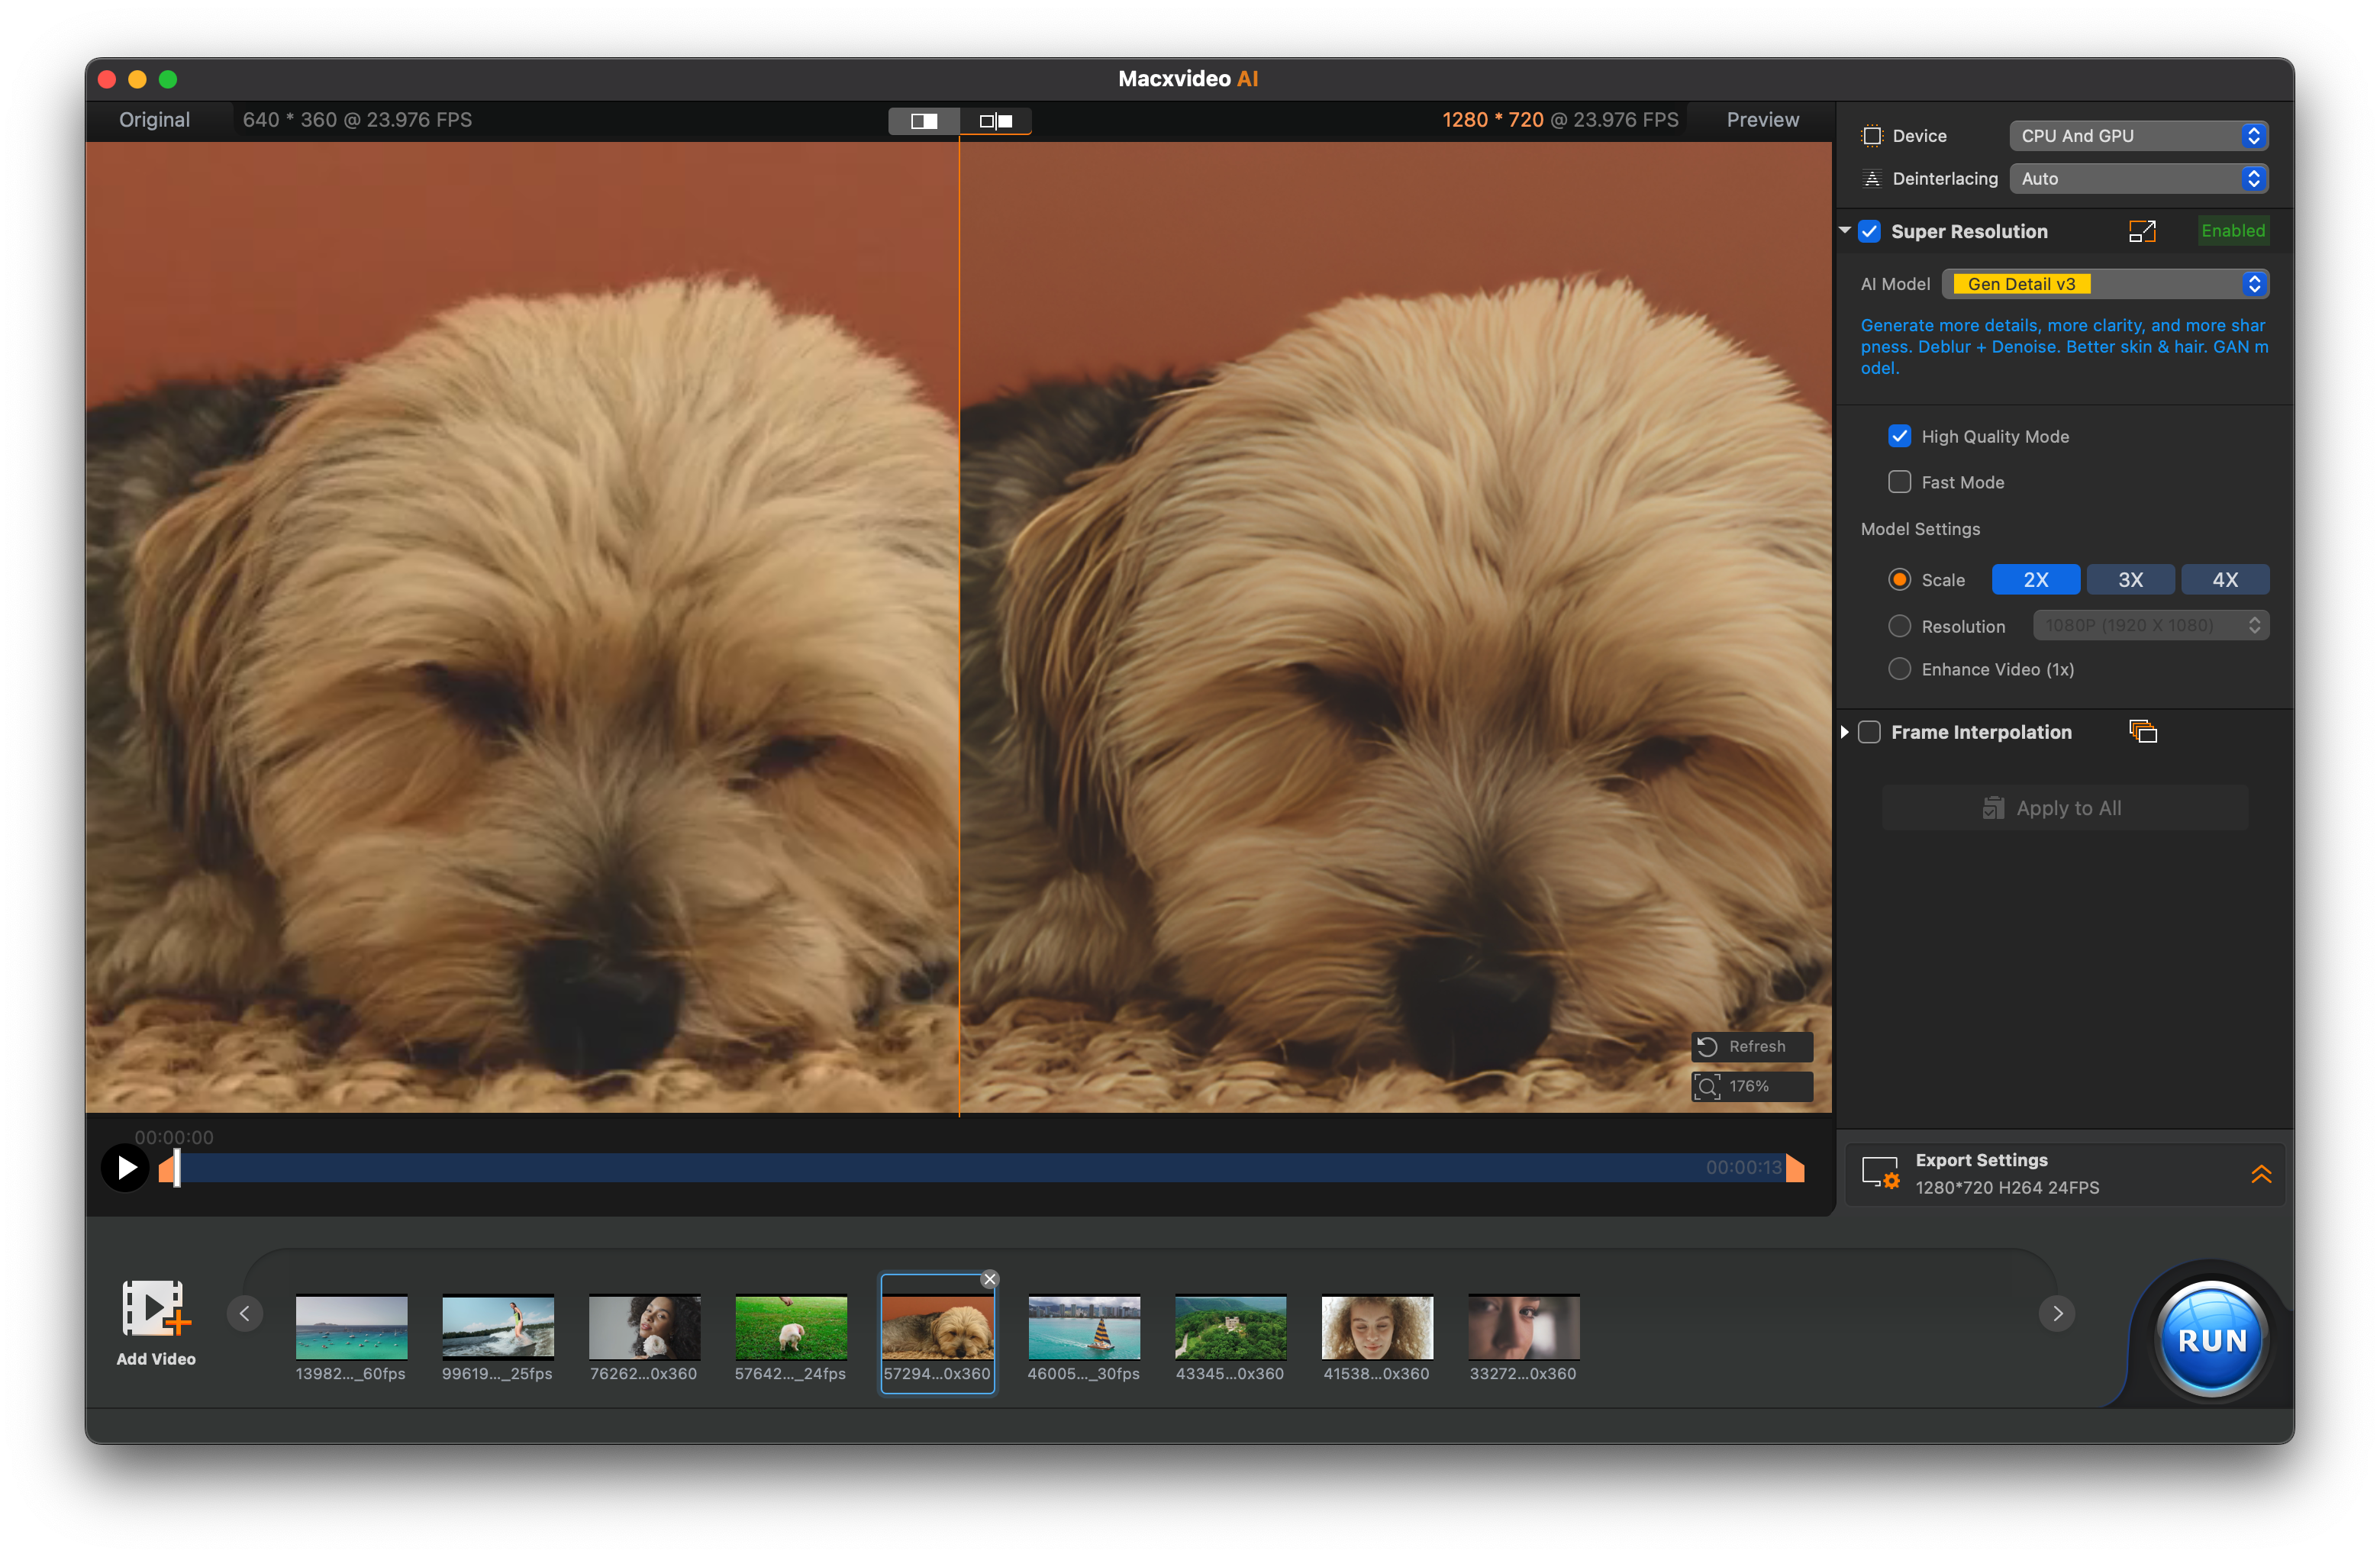Select the 4X scale option

pos(2224,580)
